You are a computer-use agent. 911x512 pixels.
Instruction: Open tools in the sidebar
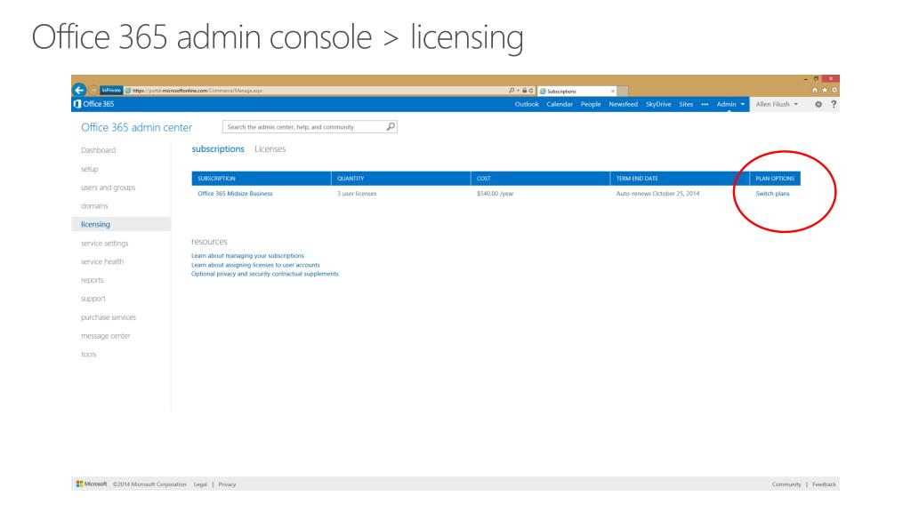click(x=88, y=355)
